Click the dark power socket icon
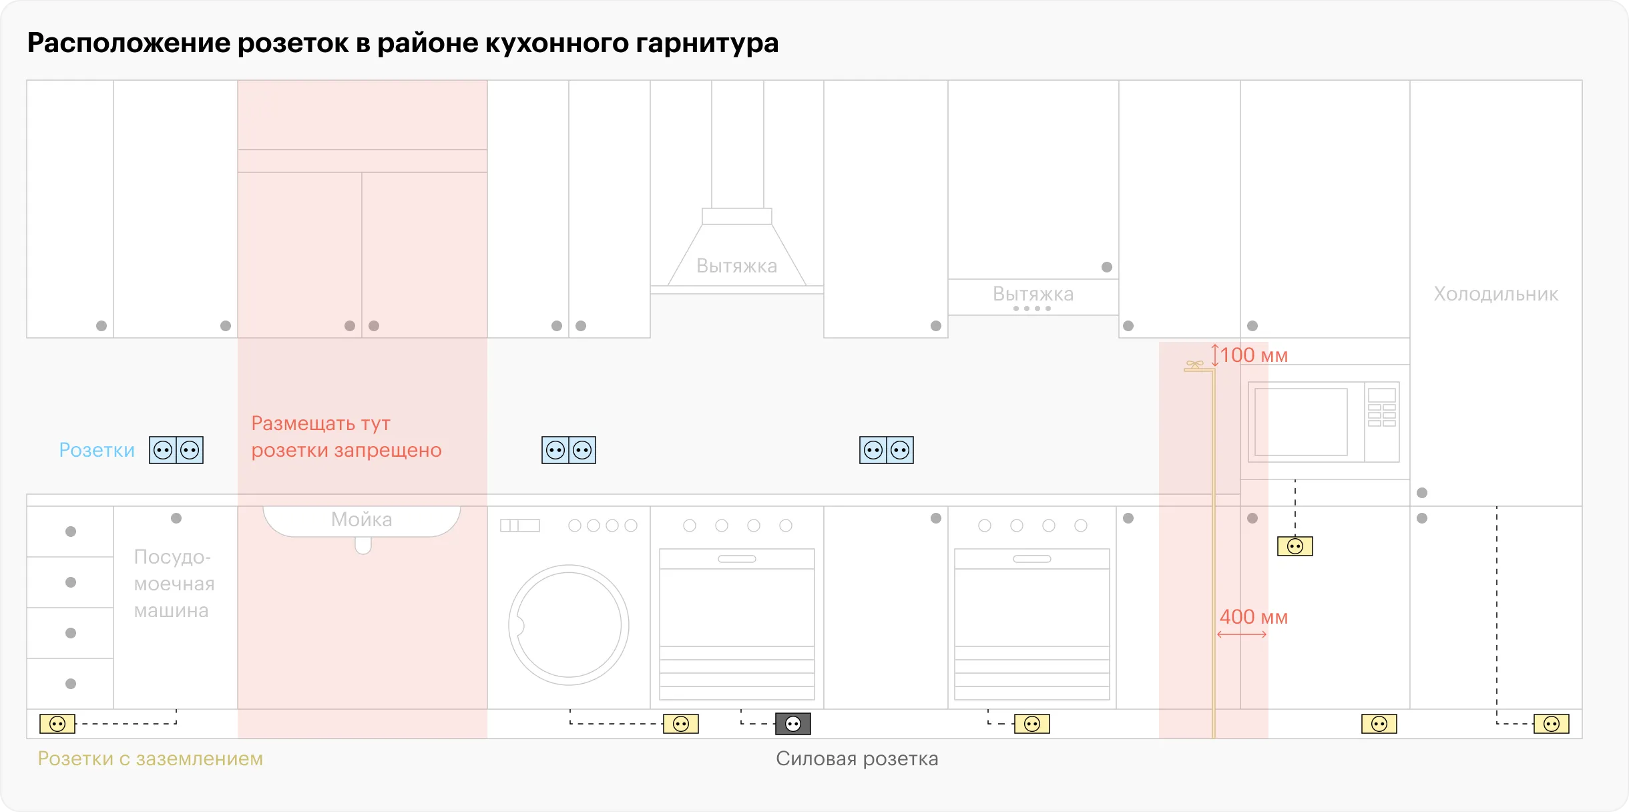Screen dimensions: 1629x812 pos(792,724)
